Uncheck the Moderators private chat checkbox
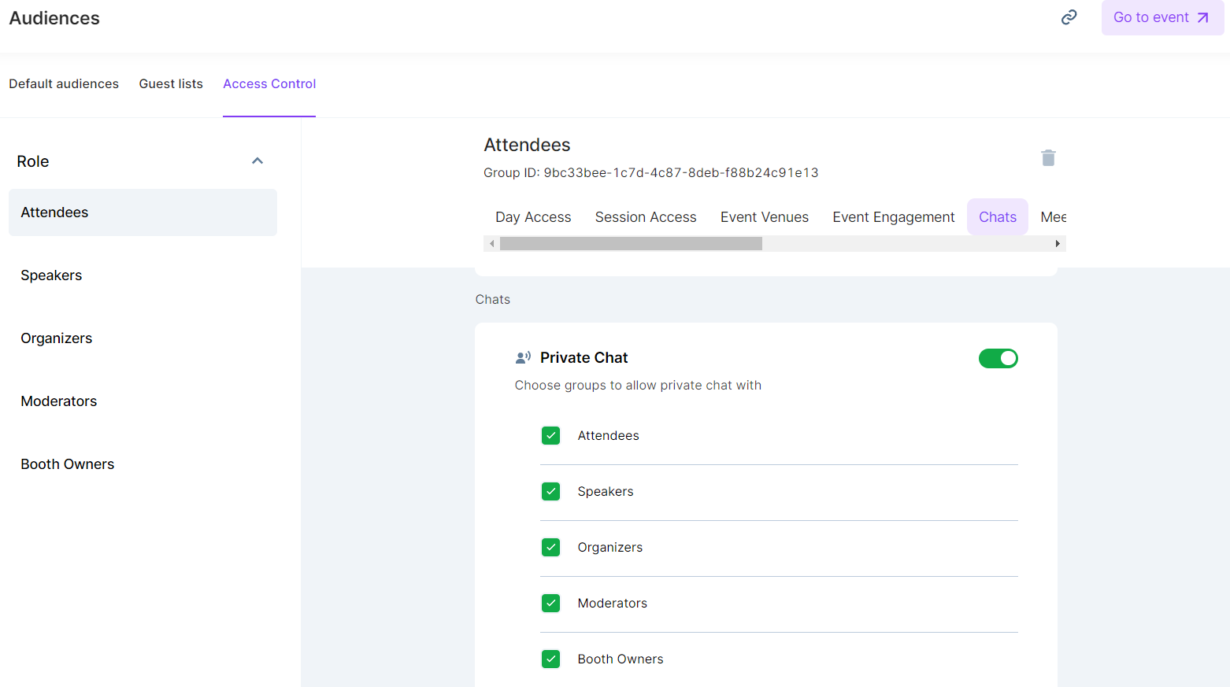 click(x=551, y=604)
